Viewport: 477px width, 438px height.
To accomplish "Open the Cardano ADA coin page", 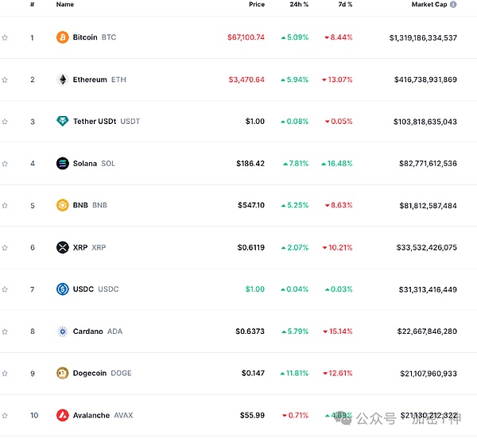I will coord(87,331).
